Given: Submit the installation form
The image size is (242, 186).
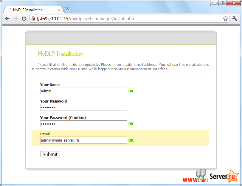Looking at the screenshot, I should pos(50,154).
